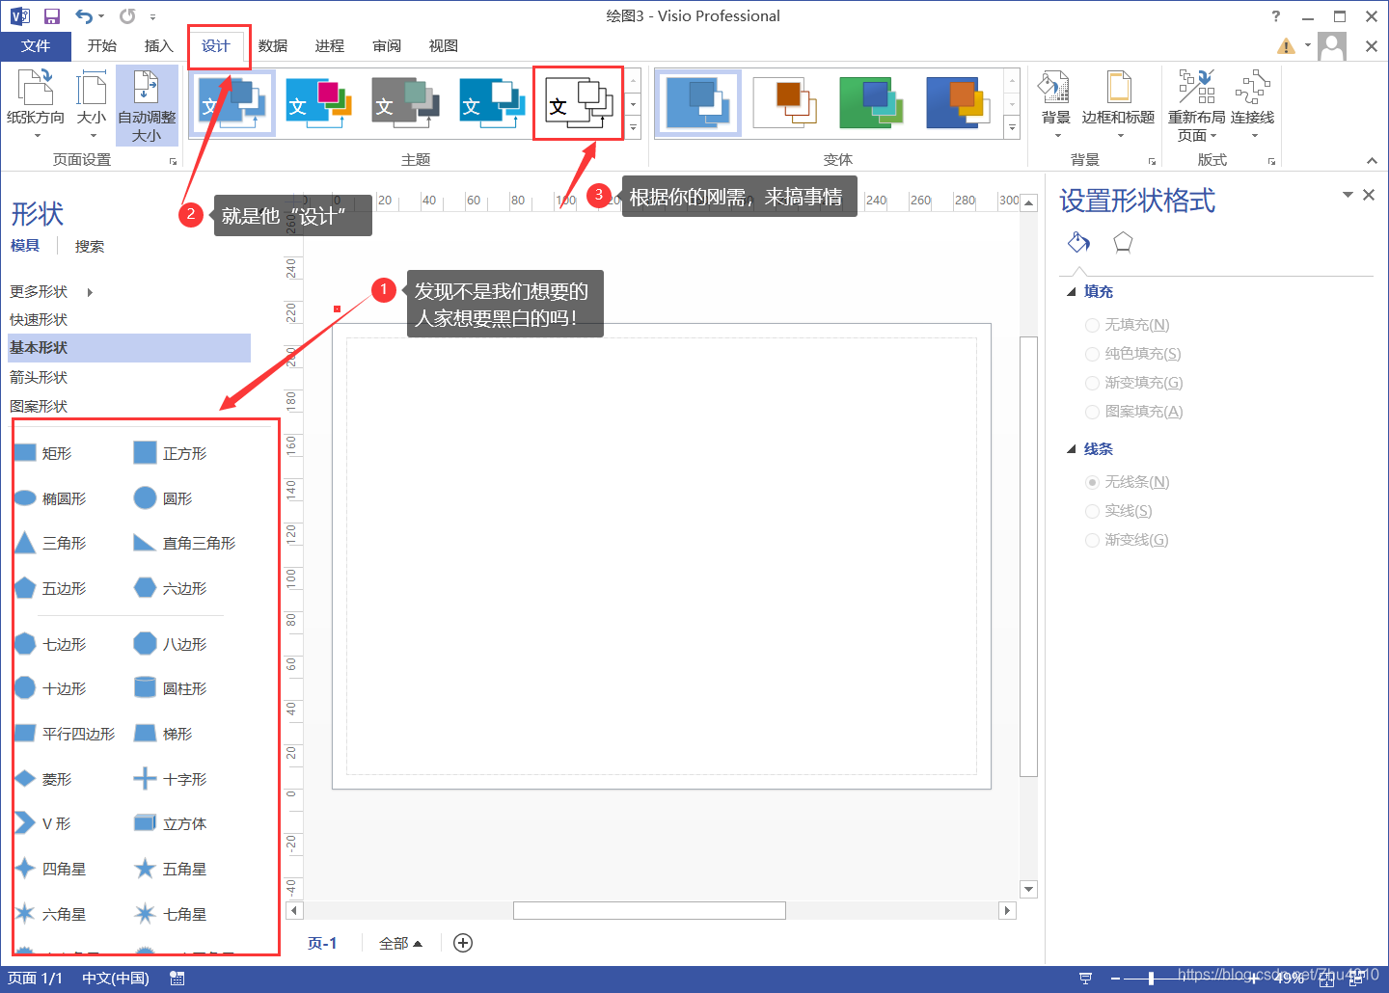Open borders and titles (边框和标题)
Screen dimensions: 1389x993
pyautogui.click(x=1118, y=104)
